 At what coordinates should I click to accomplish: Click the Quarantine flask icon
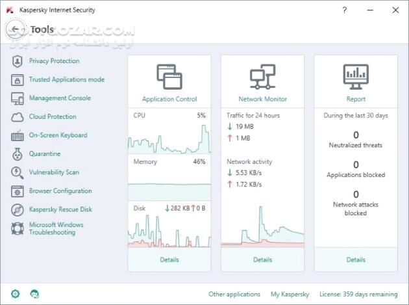(x=18, y=154)
